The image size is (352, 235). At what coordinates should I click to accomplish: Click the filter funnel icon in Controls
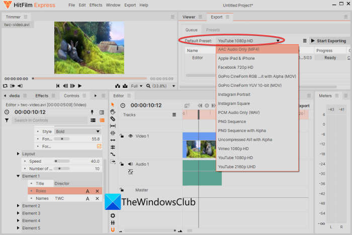click(x=7, y=121)
